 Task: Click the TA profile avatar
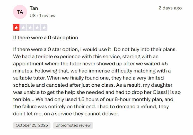click(x=20, y=12)
